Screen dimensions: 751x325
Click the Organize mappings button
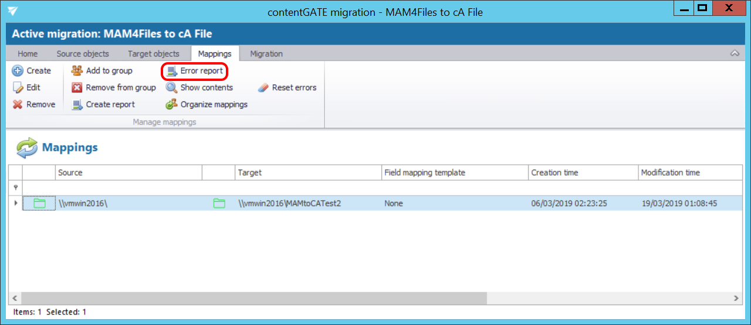207,104
